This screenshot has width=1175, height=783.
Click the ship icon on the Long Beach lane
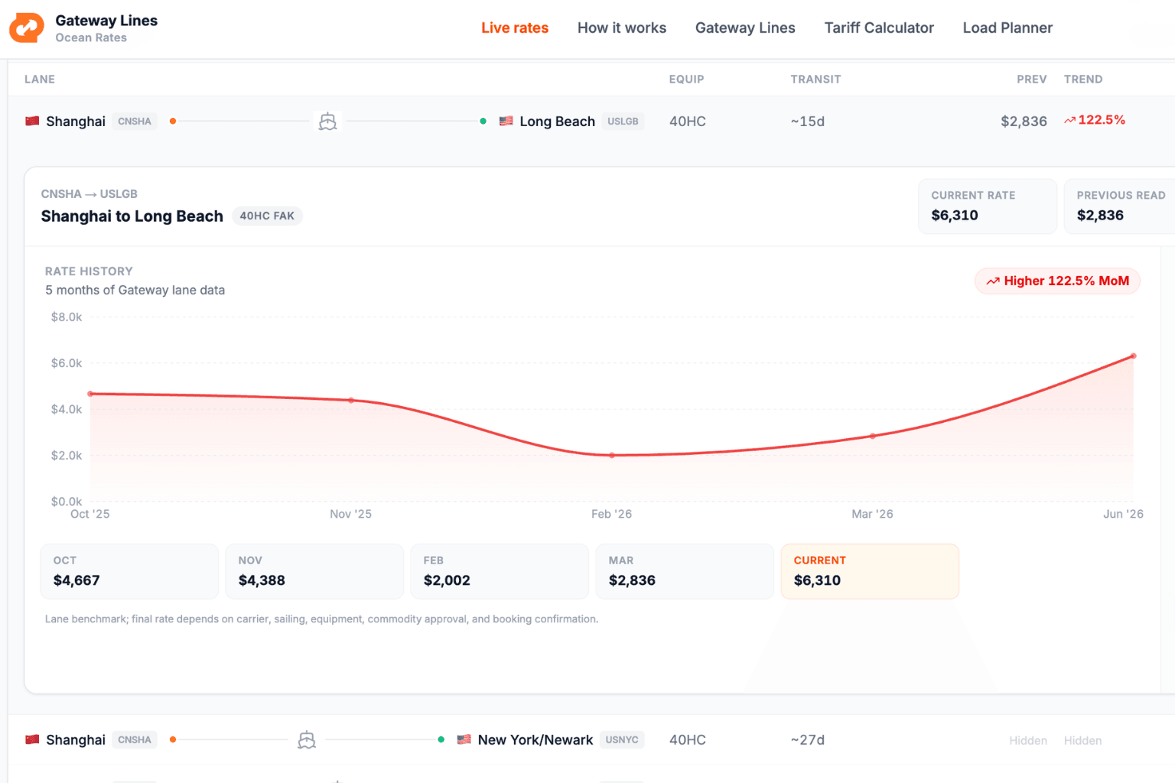pyautogui.click(x=327, y=121)
